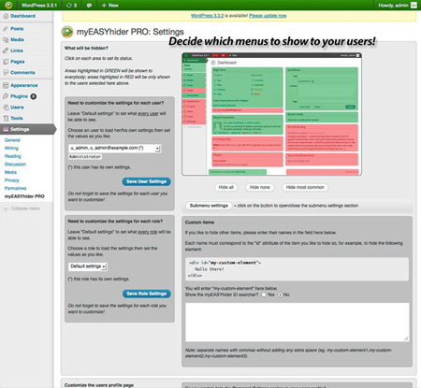The height and width of the screenshot is (388, 421).
Task: Open Reading settings submenu
Action: tap(13, 156)
